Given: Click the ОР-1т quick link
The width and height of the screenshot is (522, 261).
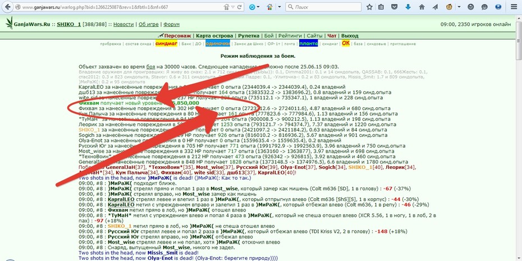Looking at the screenshot, I should [273, 44].
